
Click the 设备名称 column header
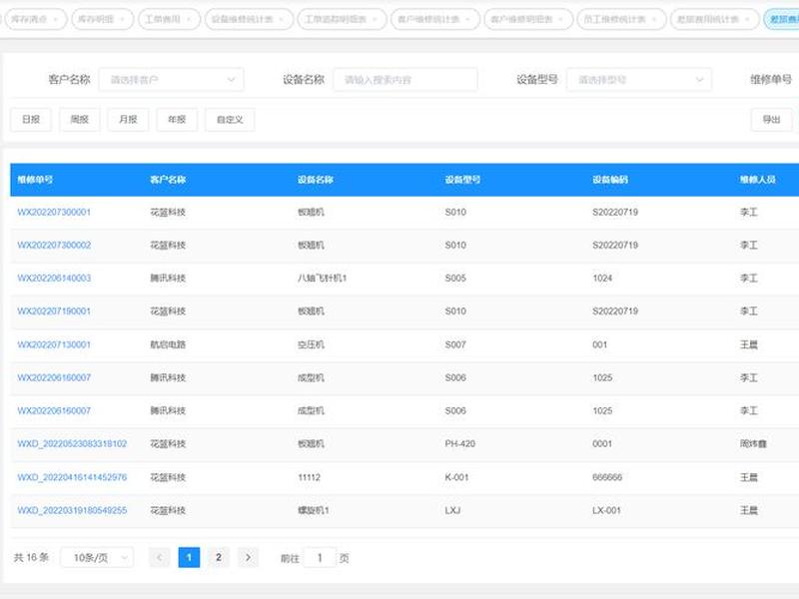point(316,180)
